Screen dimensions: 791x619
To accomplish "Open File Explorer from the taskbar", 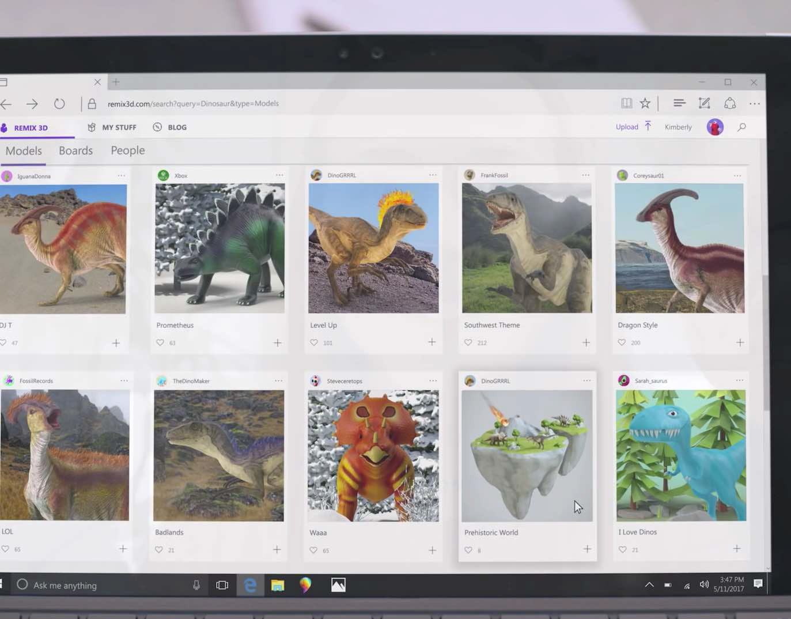I will [x=278, y=586].
